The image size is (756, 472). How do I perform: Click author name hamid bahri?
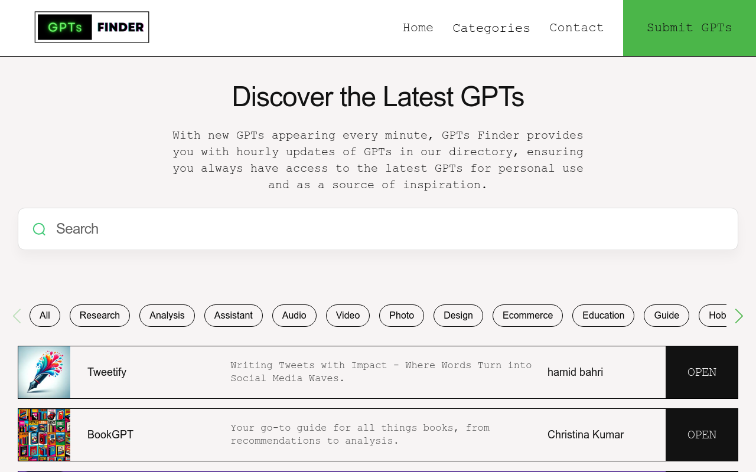click(575, 372)
